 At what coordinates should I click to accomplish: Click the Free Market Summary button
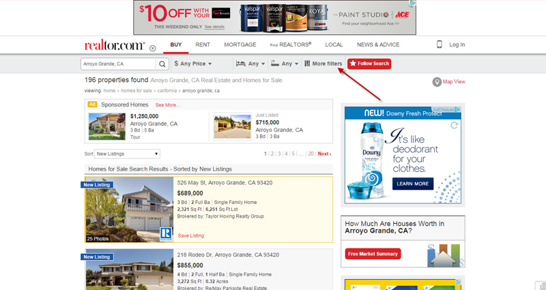click(x=373, y=254)
